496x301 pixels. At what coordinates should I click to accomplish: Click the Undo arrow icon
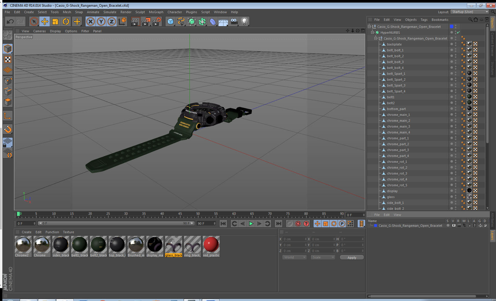[x=10, y=21]
